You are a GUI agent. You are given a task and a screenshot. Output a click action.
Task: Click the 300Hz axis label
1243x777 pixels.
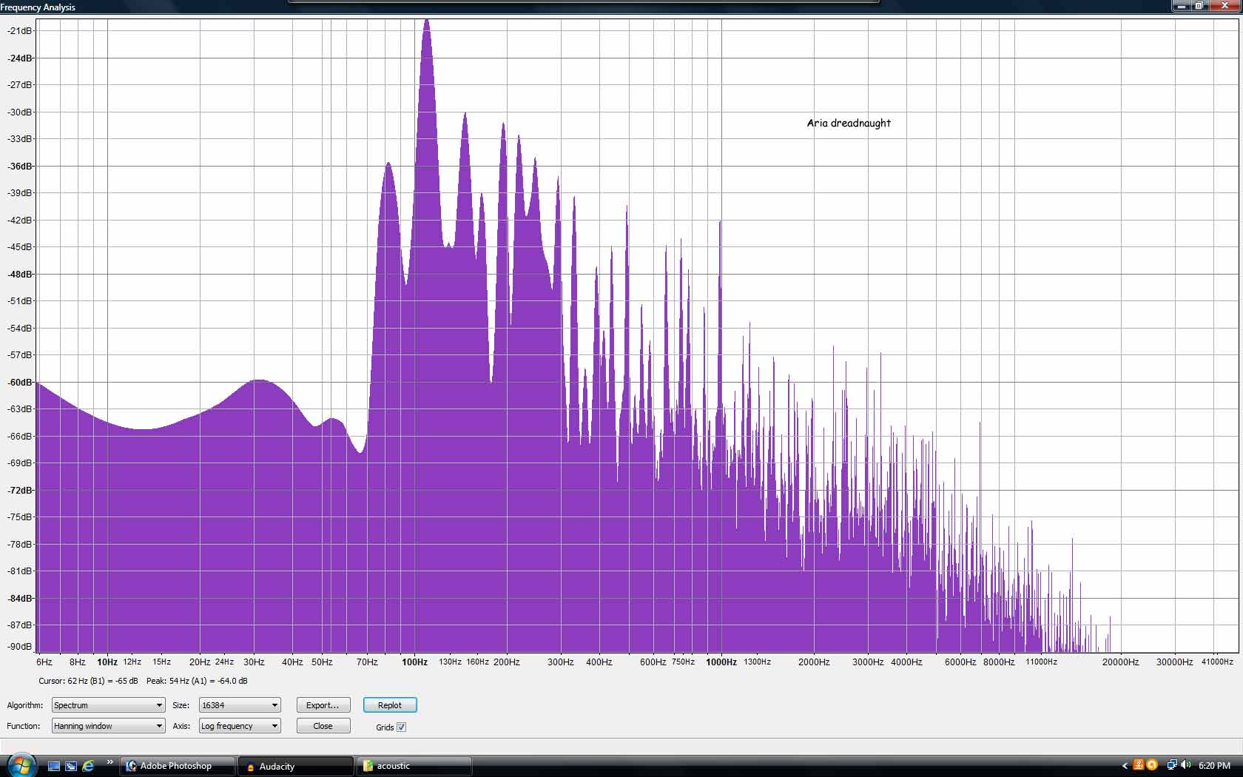pos(561,662)
